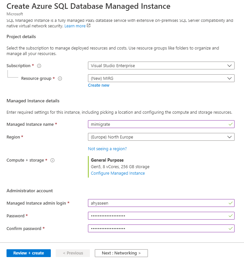Open the Not seeing a region link

(x=107, y=149)
